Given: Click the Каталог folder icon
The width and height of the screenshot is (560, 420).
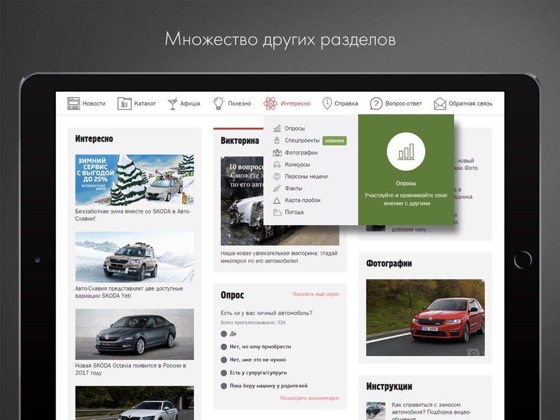Looking at the screenshot, I should 124,104.
